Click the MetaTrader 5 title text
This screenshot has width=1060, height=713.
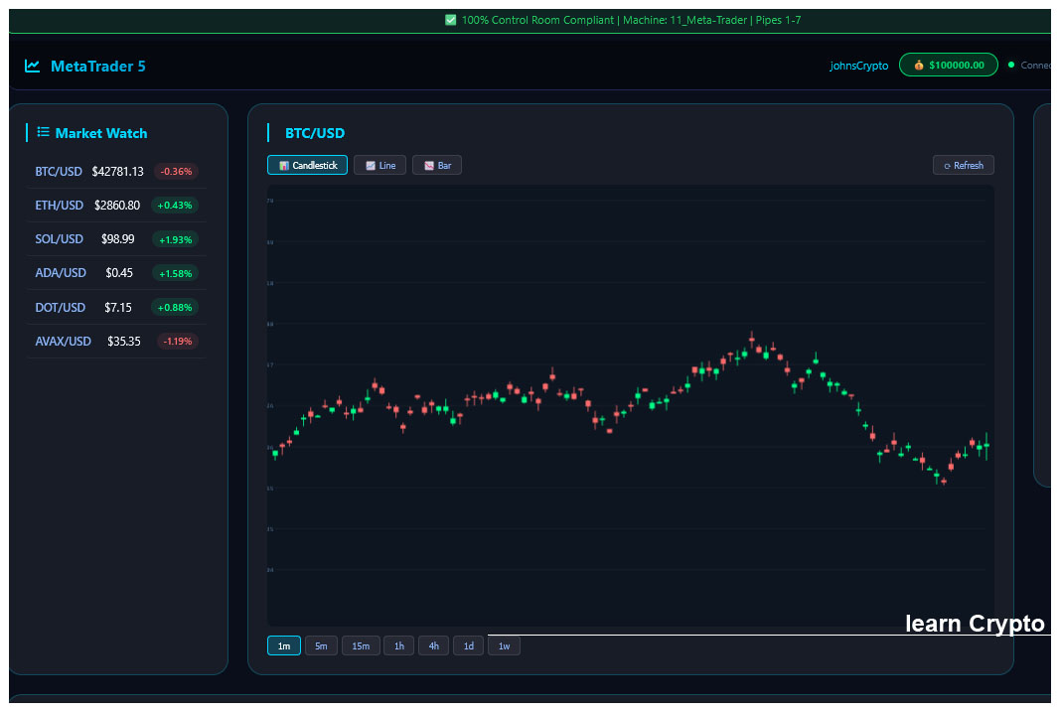(x=98, y=67)
